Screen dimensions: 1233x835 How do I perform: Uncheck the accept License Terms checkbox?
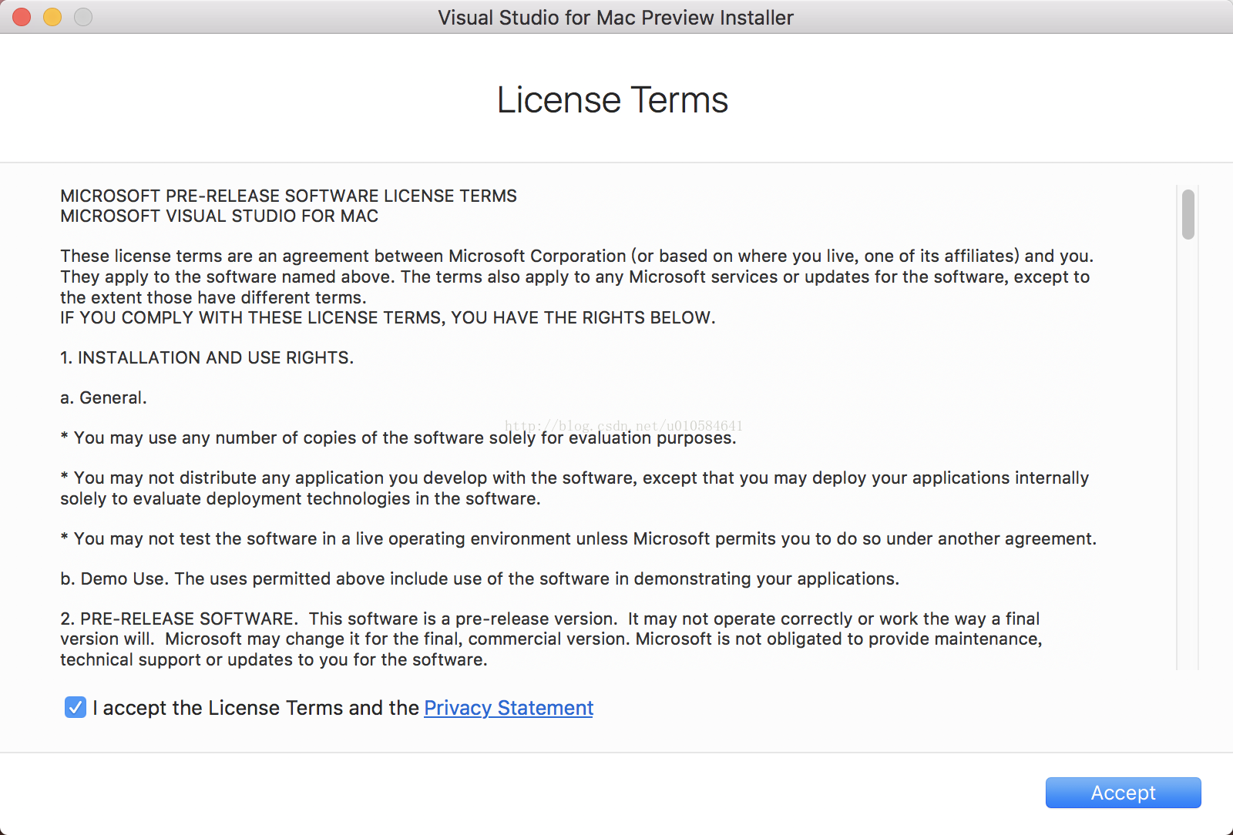pyautogui.click(x=76, y=707)
